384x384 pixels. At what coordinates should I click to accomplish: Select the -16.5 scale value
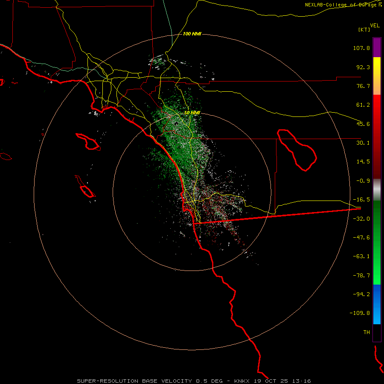(361, 200)
